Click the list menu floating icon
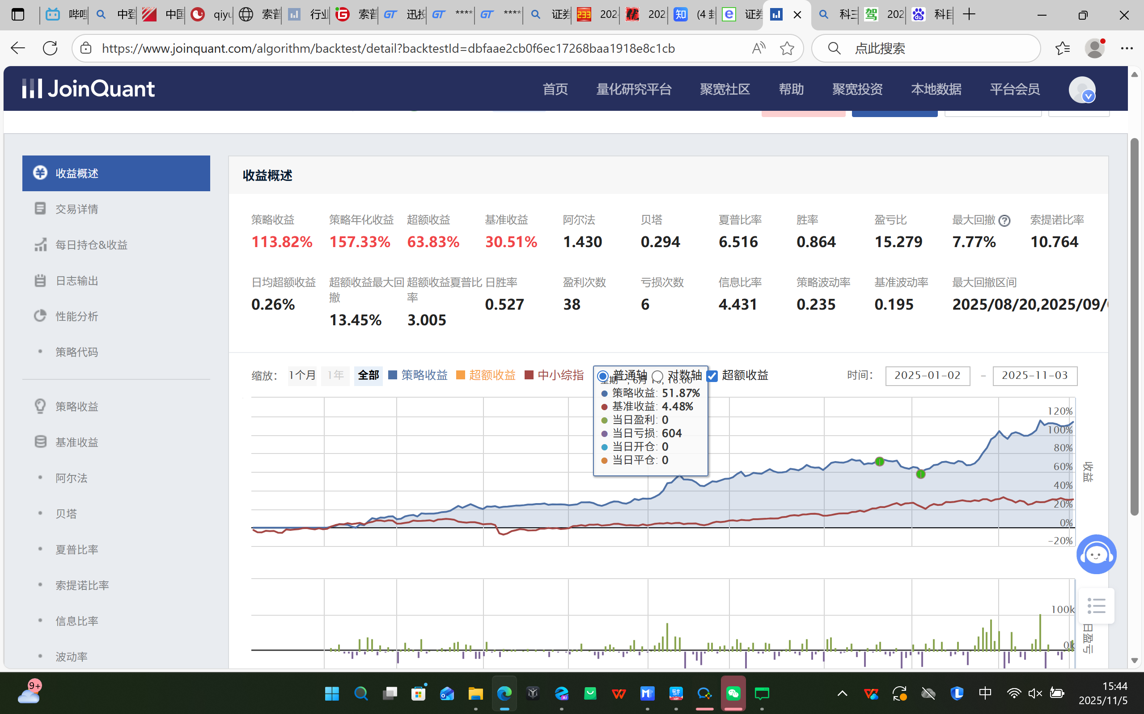The height and width of the screenshot is (714, 1144). 1096,606
